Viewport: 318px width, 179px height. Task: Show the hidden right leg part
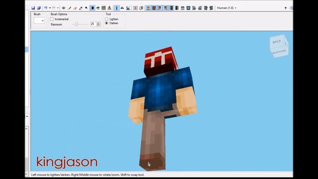point(177,8)
